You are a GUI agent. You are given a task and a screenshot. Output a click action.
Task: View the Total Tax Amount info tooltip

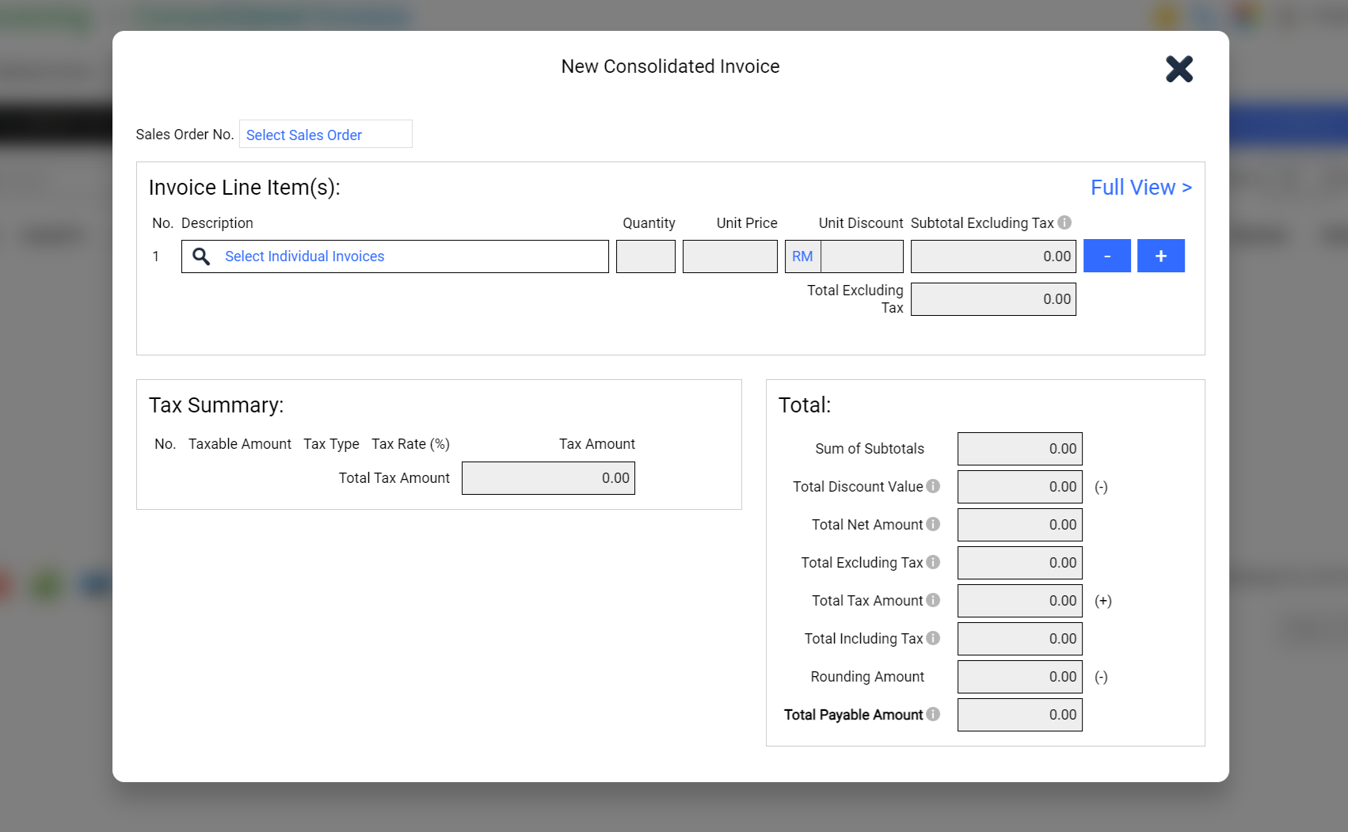[x=933, y=600]
